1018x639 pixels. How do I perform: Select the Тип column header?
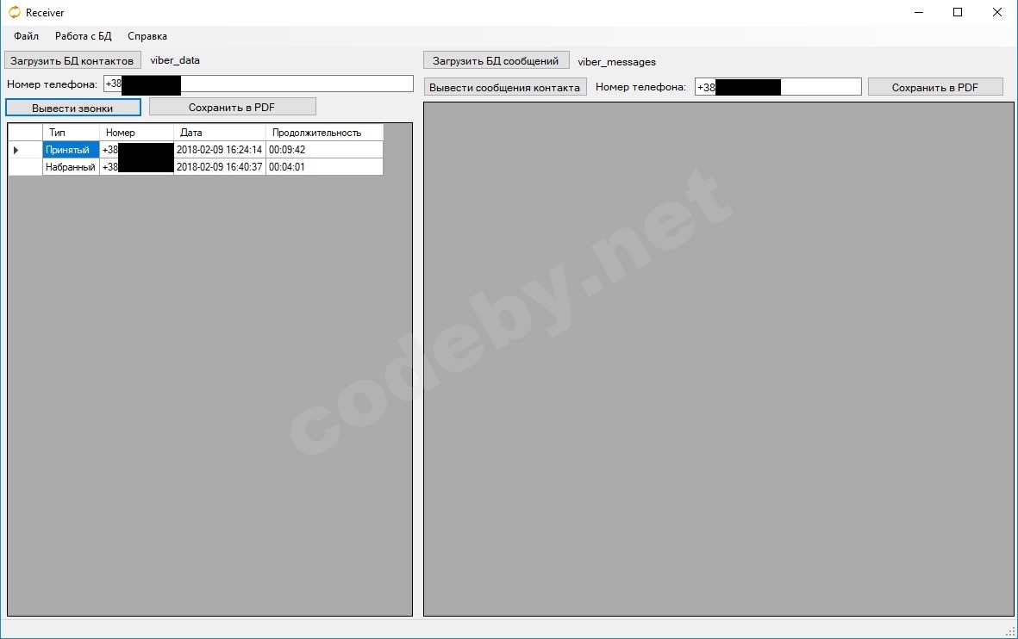(71, 133)
